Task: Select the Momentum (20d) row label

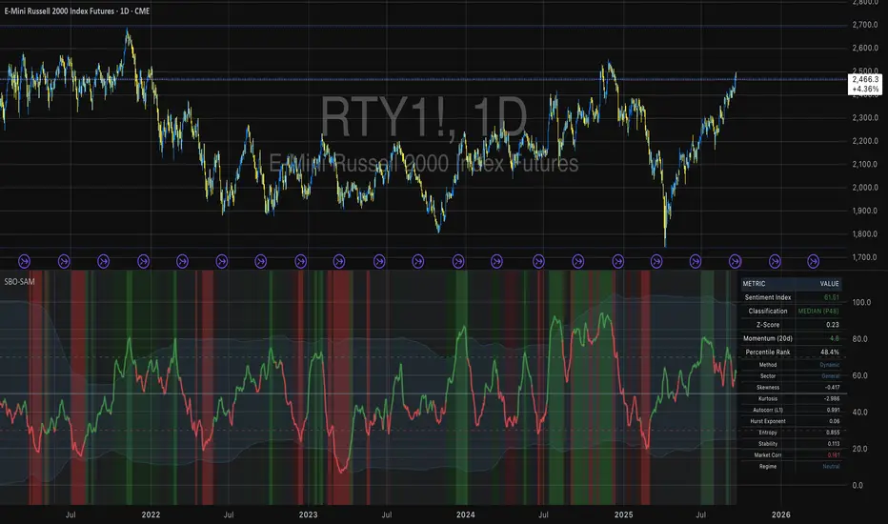Action: coord(767,338)
